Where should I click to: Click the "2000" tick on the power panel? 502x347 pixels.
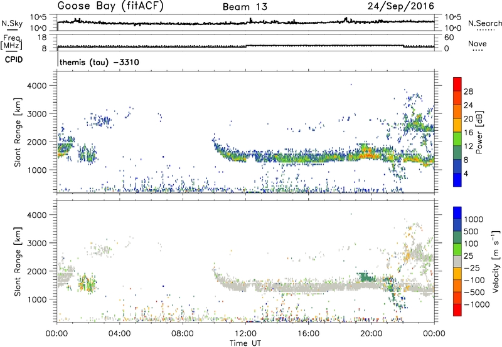click(x=38, y=142)
